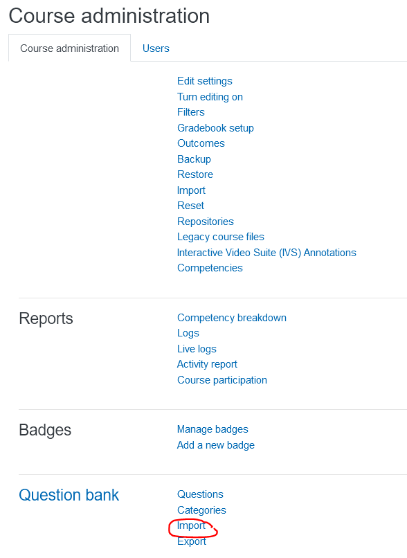Open the course Reset link
The width and height of the screenshot is (407, 558).
(190, 206)
